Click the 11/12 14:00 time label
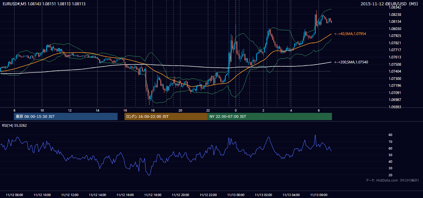The image size is (423, 198). pyautogui.click(x=97, y=195)
